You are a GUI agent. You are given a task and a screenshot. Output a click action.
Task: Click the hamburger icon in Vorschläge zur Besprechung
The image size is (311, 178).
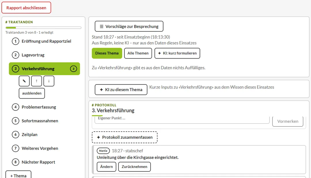tap(102, 26)
